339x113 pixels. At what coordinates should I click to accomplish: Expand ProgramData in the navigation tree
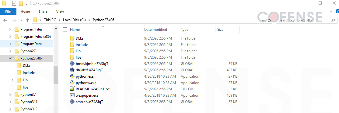coord(10,44)
